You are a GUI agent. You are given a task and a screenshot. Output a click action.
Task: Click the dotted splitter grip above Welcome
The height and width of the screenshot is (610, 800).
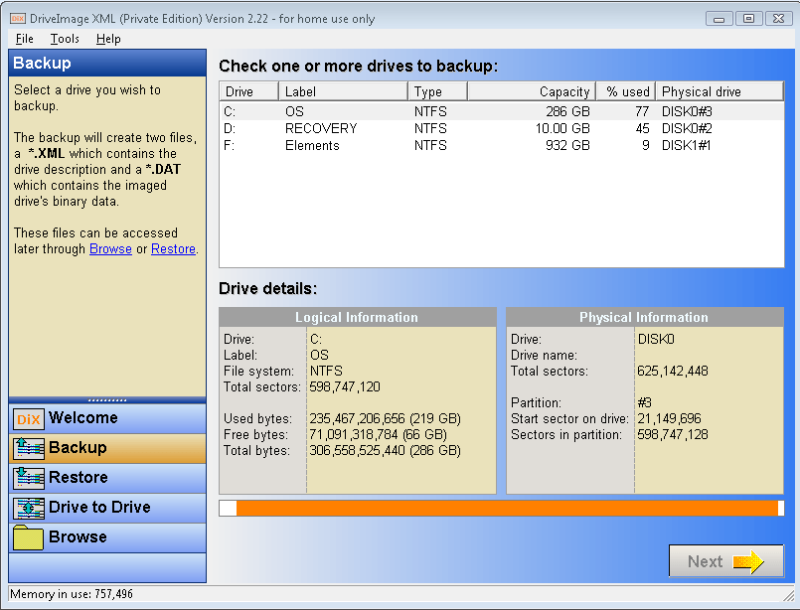[x=107, y=400]
